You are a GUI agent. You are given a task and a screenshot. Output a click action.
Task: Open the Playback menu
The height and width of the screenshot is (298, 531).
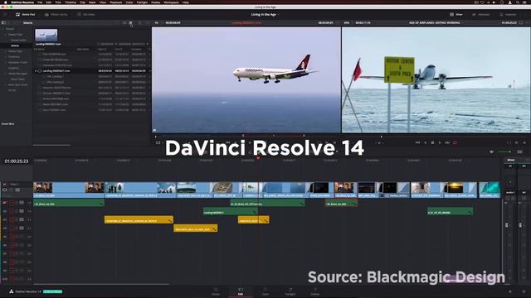[x=115, y=2]
